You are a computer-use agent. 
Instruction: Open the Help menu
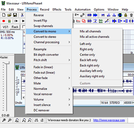pyautogui.click(x=125, y=10)
